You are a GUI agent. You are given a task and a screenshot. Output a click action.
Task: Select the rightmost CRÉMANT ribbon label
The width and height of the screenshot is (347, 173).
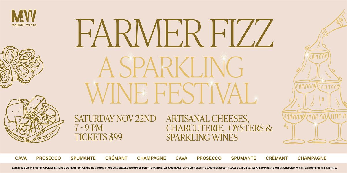(x=277, y=158)
